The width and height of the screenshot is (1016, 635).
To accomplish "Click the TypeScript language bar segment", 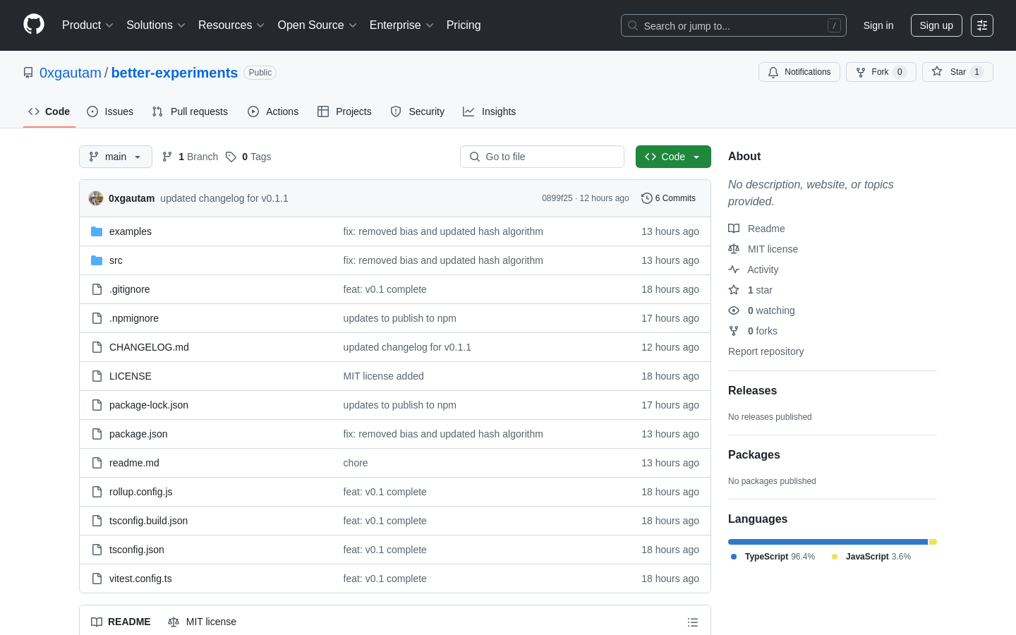I will point(828,542).
